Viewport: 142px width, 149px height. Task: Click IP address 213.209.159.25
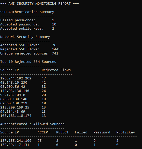coord(15,107)
